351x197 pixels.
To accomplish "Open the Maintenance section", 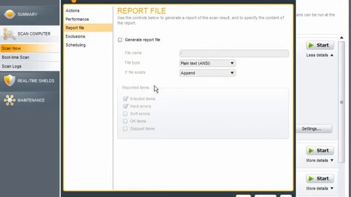I will [x=30, y=100].
